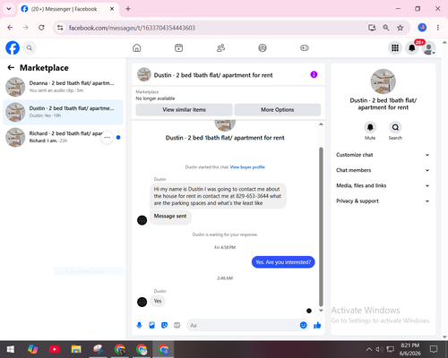Open the Groups icon in top navigation
This screenshot has height=358, width=448.
pos(263,47)
